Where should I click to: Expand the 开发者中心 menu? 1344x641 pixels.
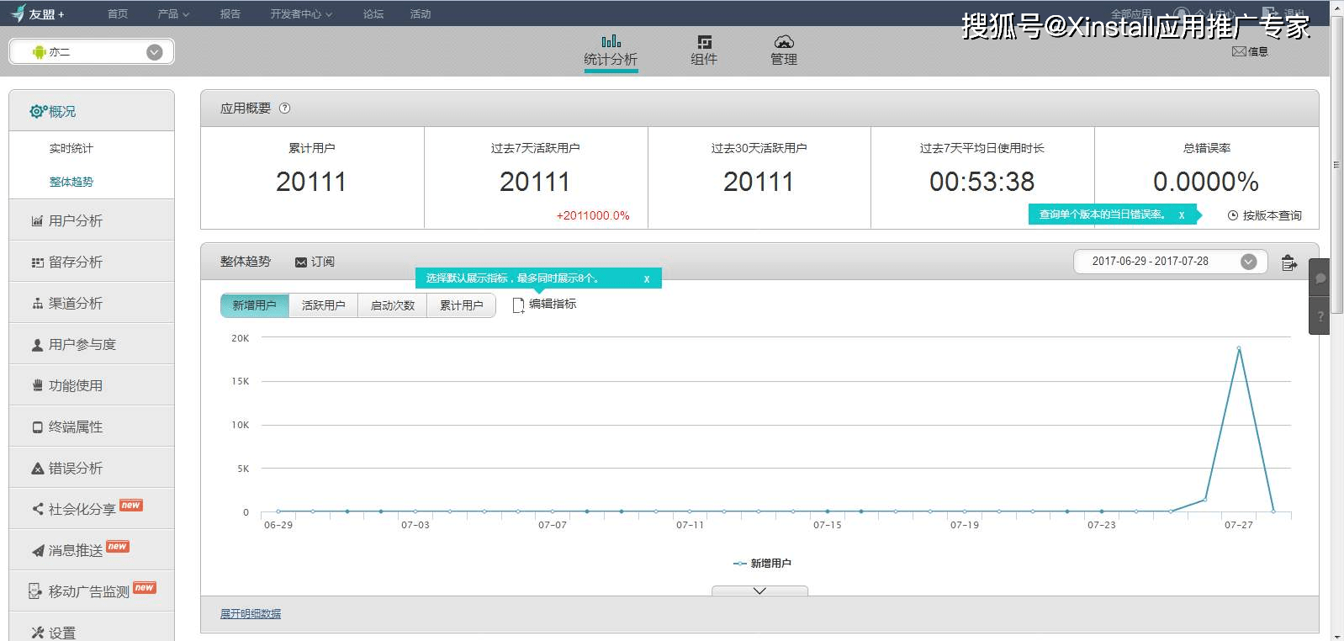(301, 13)
